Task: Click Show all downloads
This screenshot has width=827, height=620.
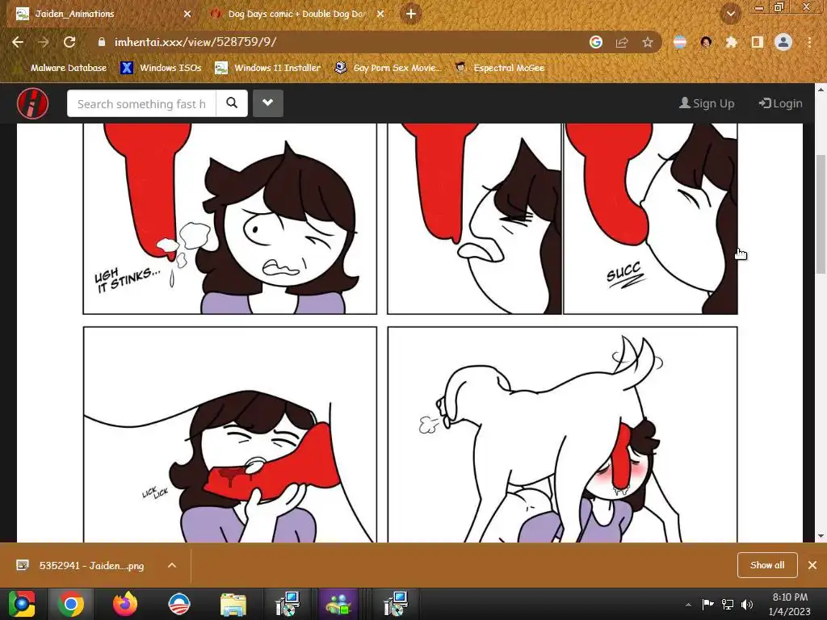Action: click(x=767, y=565)
